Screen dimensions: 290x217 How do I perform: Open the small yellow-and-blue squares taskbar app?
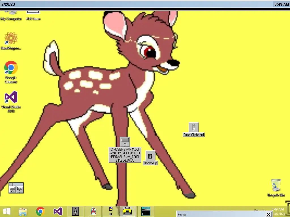pos(111,211)
